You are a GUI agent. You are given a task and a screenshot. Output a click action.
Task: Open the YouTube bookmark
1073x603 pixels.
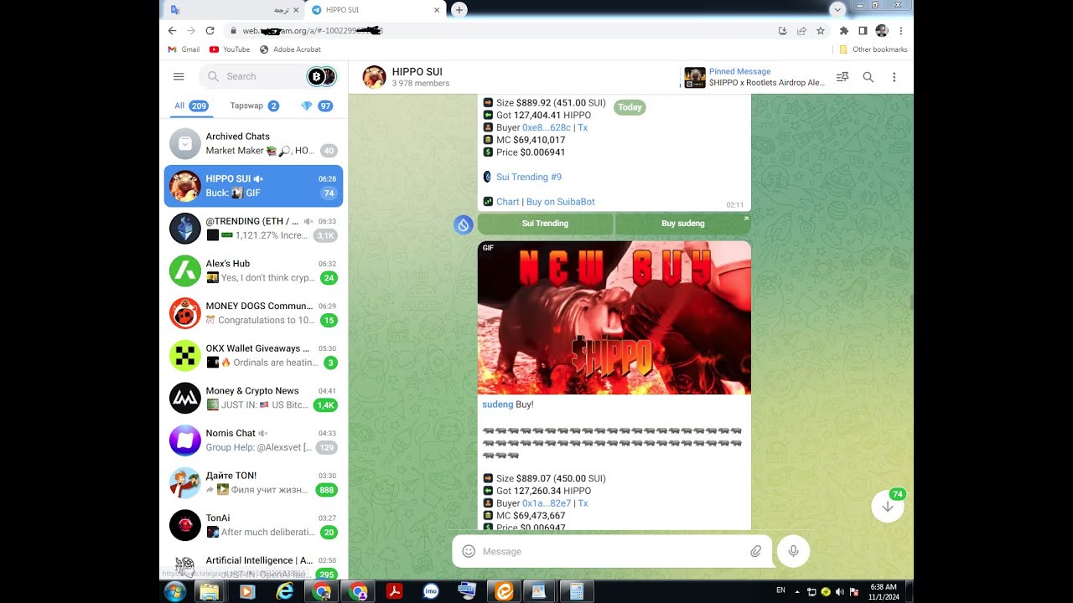point(230,49)
